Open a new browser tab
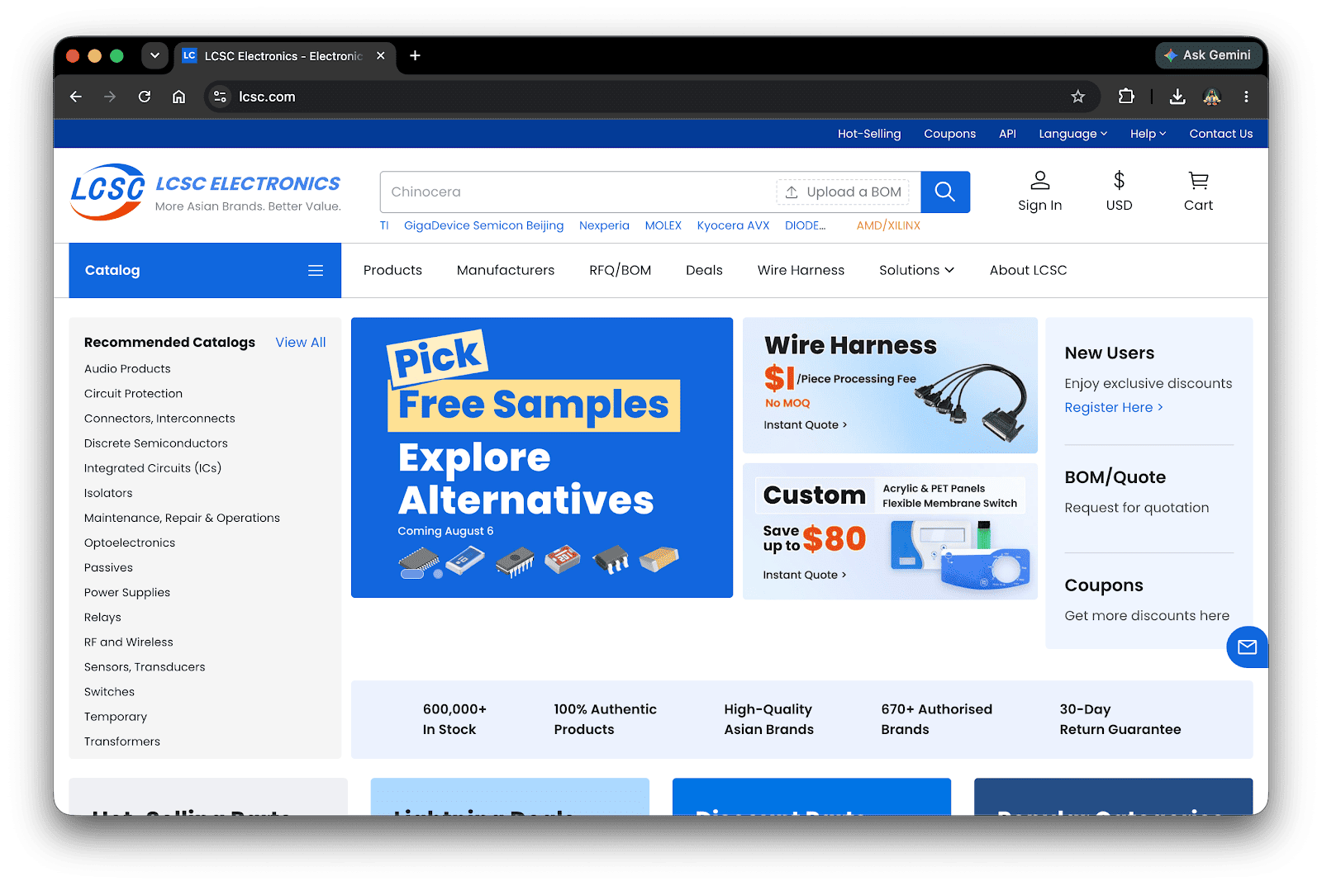The width and height of the screenshot is (1322, 886). point(415,55)
